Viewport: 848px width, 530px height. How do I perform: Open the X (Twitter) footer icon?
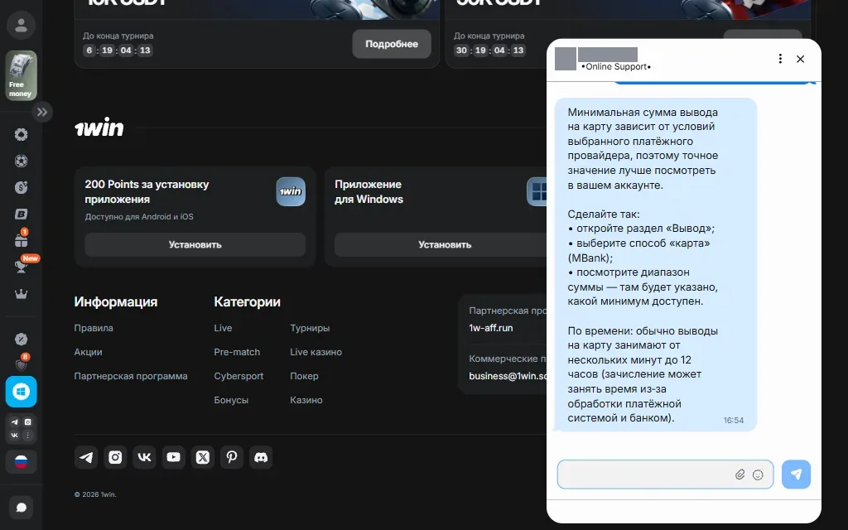(203, 457)
